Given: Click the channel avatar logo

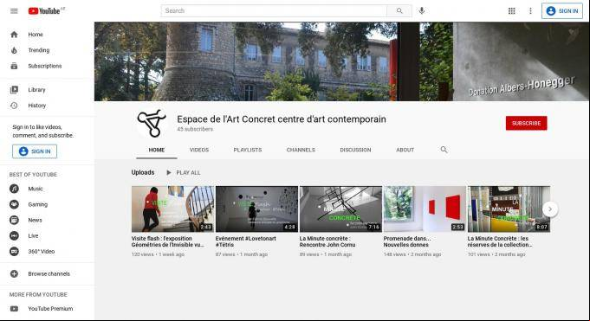Looking at the screenshot, I should (152, 123).
